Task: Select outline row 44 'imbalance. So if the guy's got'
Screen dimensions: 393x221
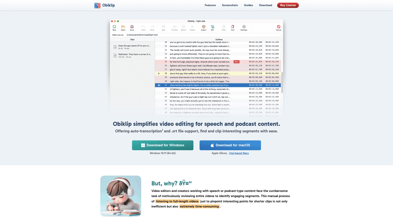Action: (x=218, y=97)
